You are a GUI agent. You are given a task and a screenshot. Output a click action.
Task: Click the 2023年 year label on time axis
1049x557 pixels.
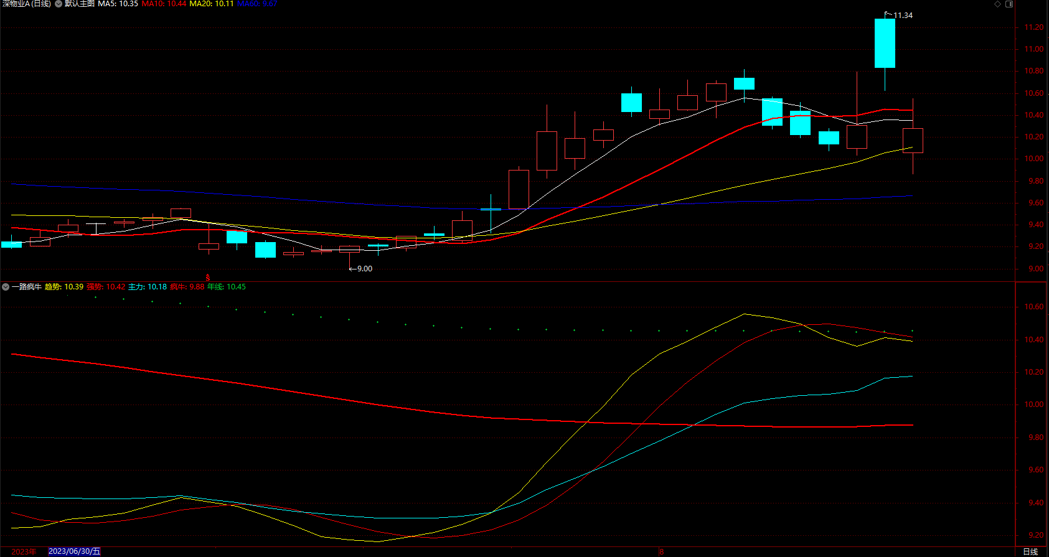[24, 552]
